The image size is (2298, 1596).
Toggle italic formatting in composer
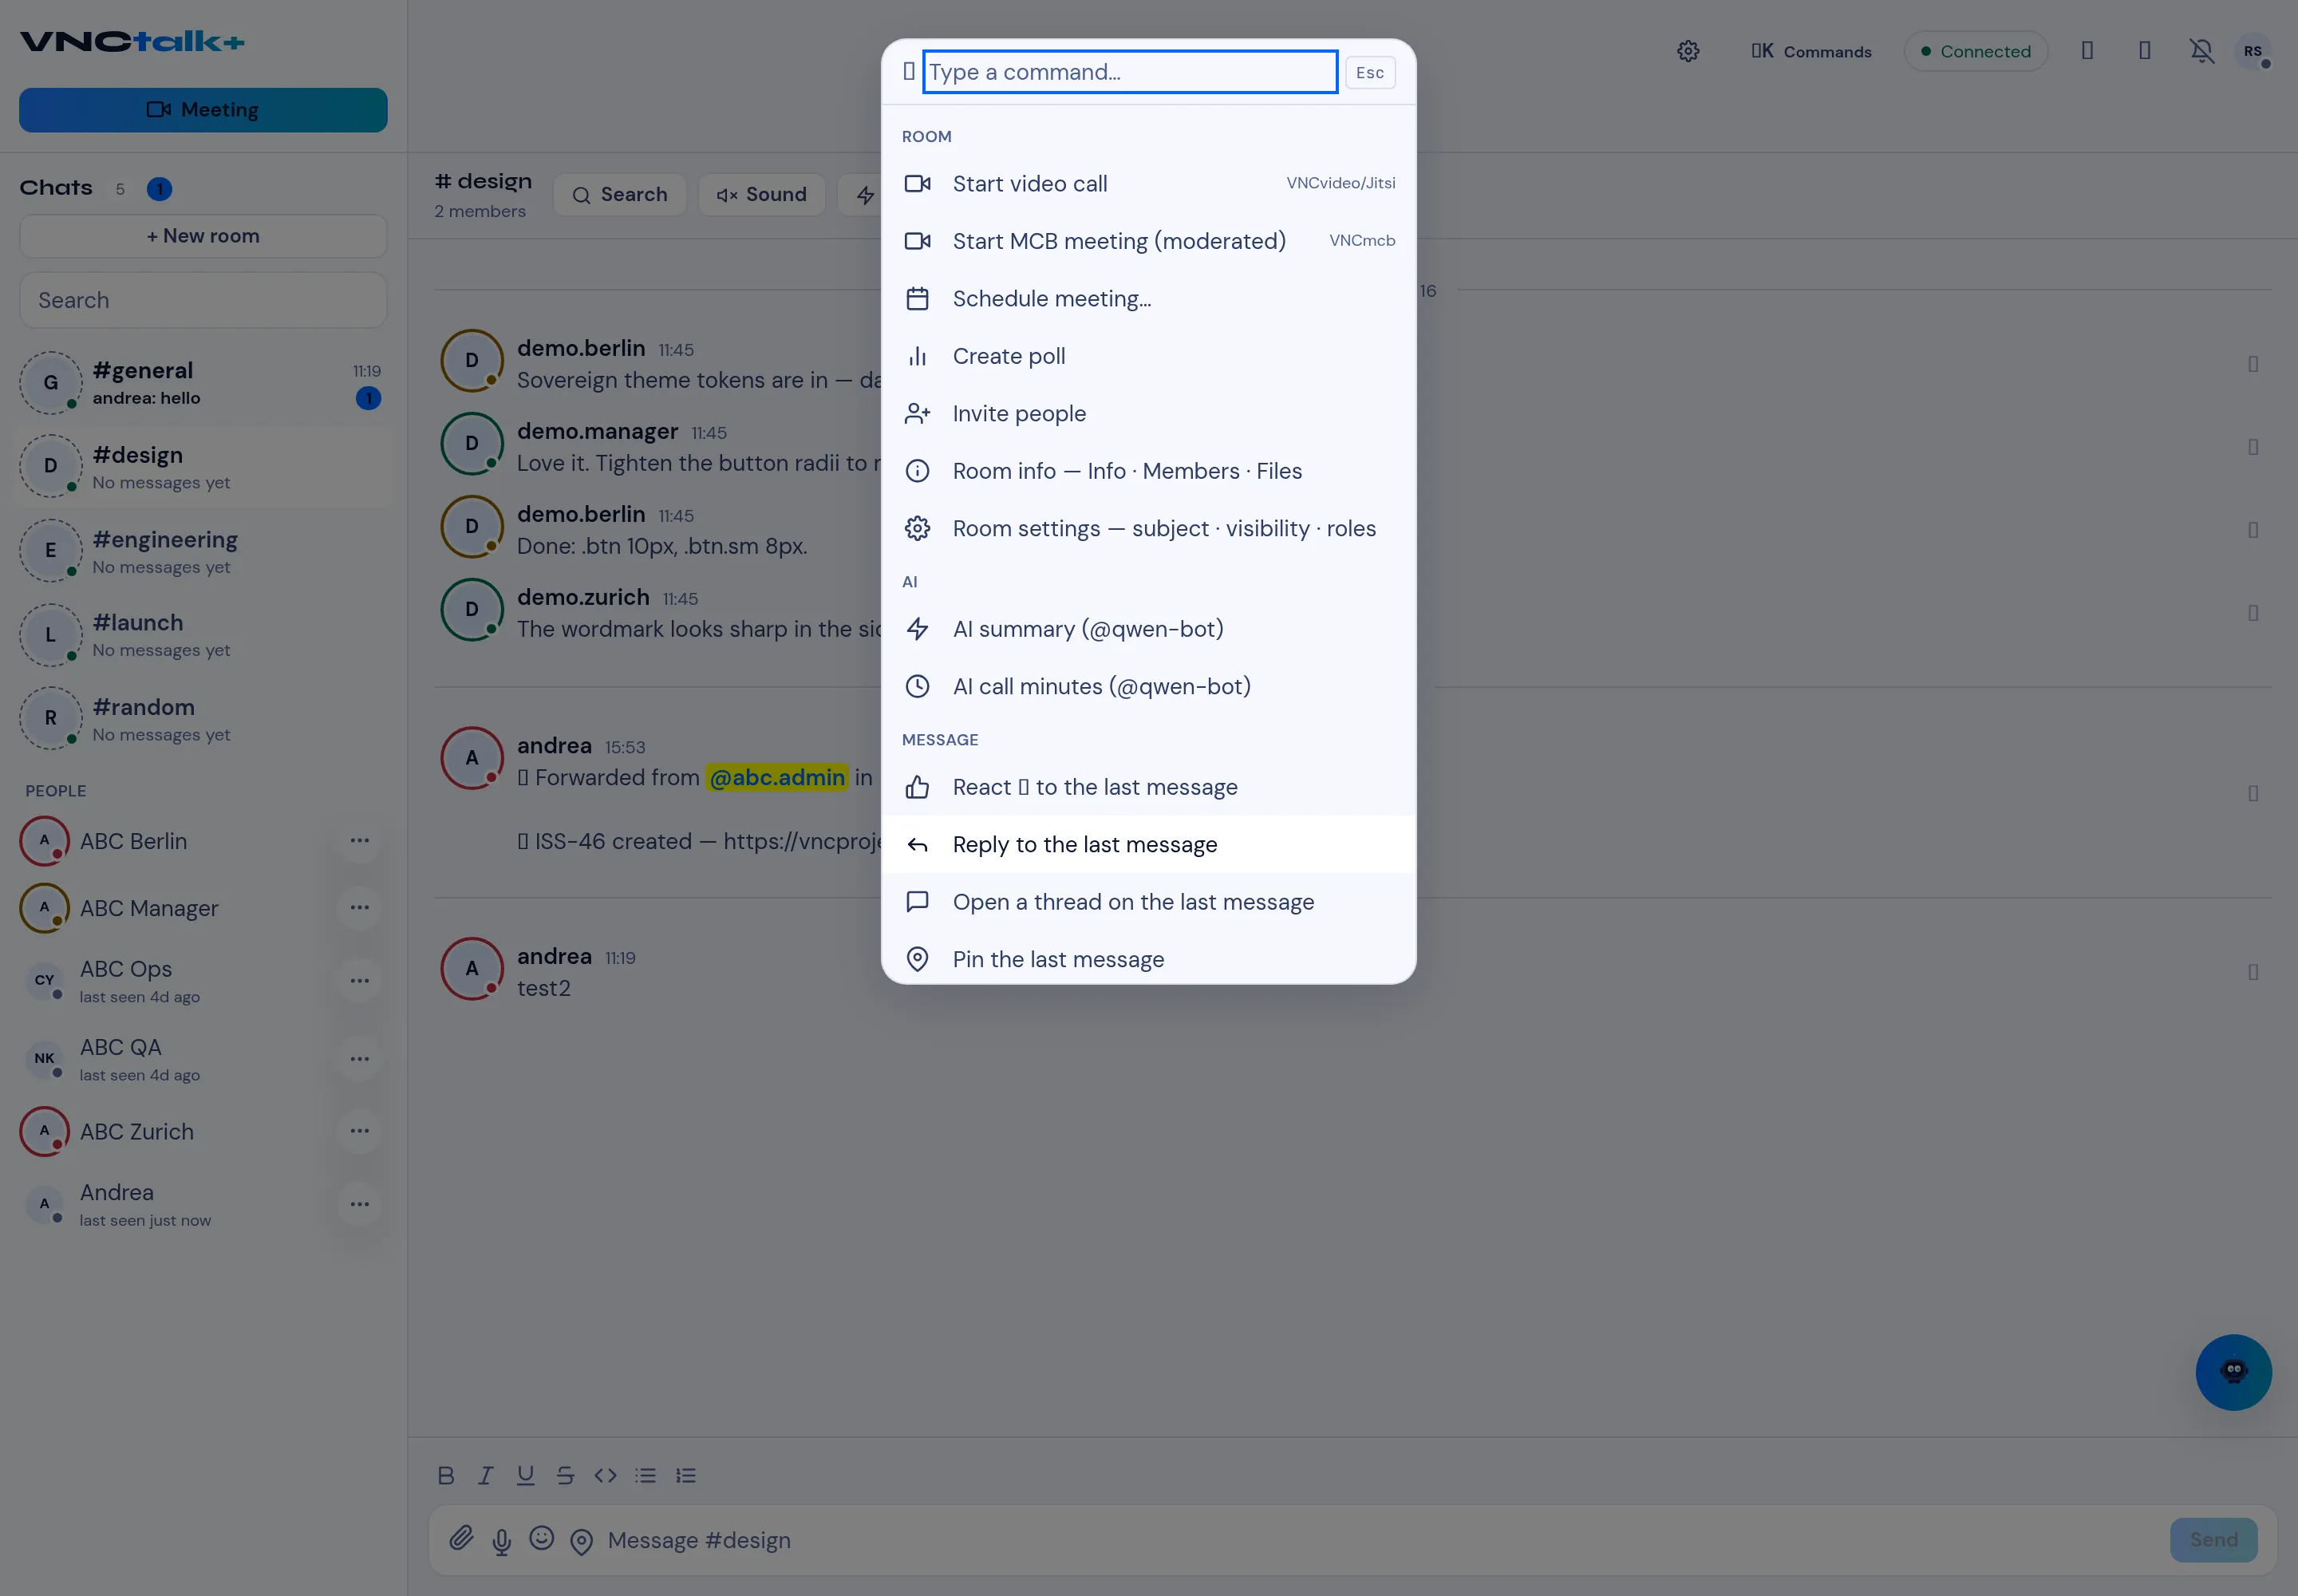click(x=486, y=1475)
